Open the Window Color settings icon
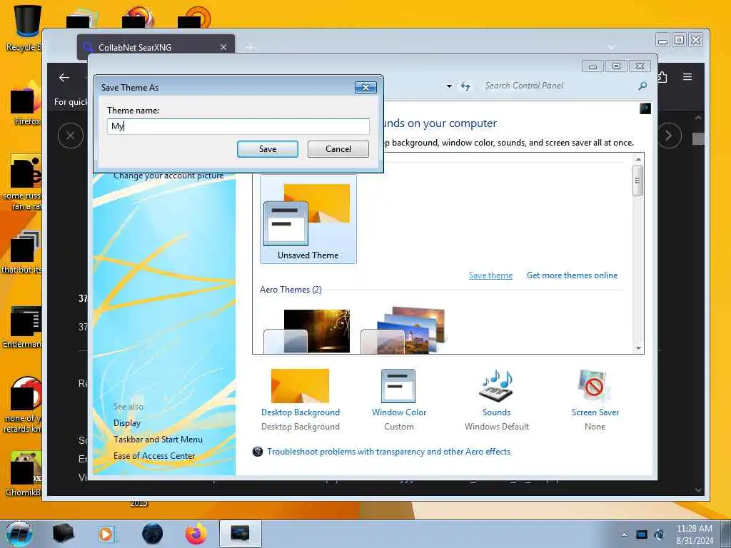Image resolution: width=731 pixels, height=548 pixels. coord(398,386)
